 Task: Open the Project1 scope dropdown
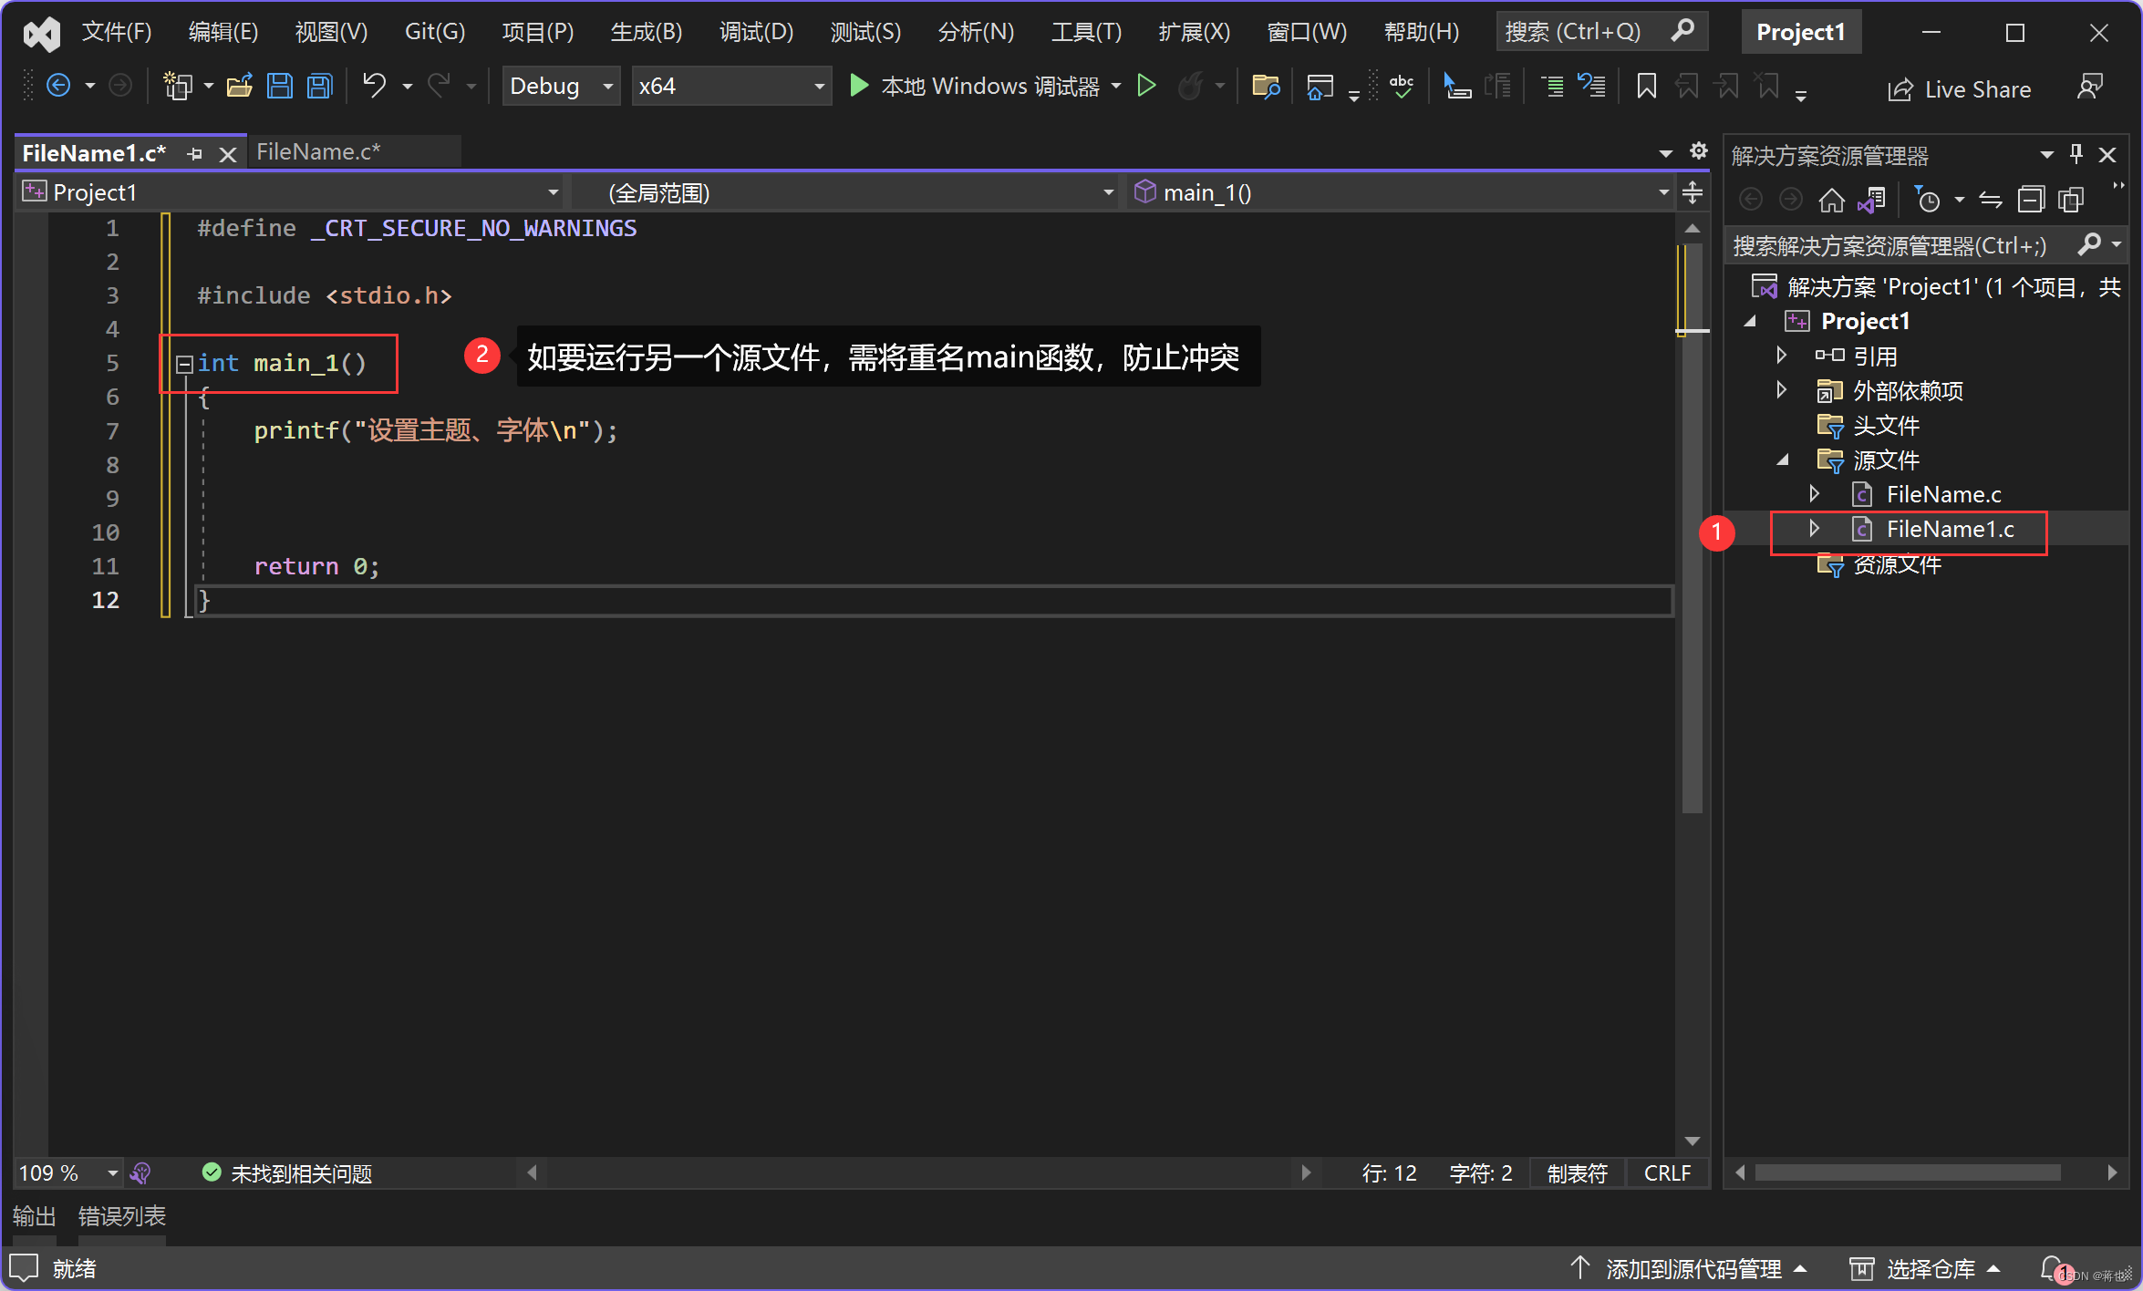pos(290,192)
